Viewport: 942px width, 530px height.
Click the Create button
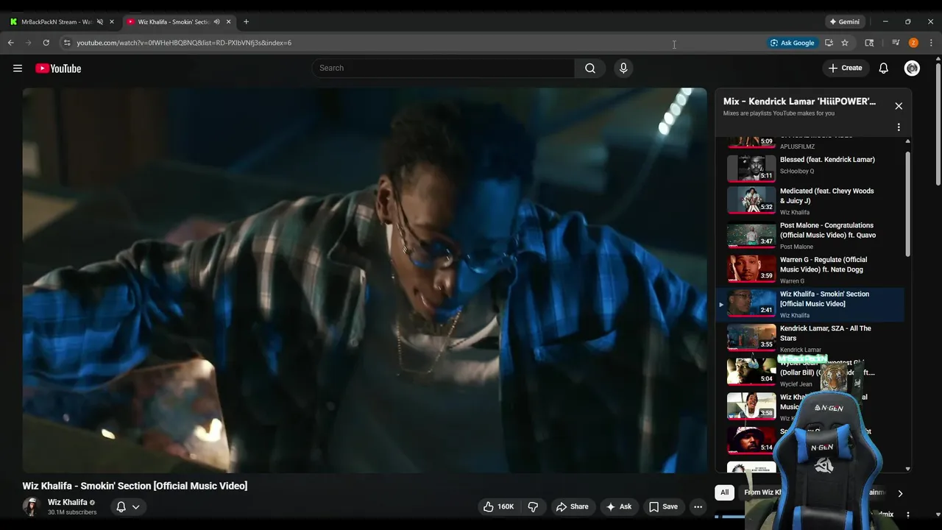[845, 68]
